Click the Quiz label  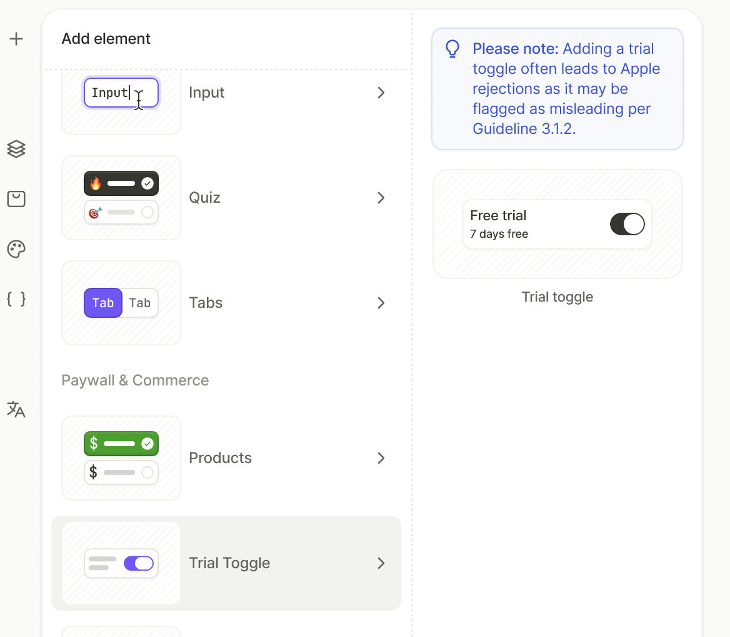[x=204, y=198]
